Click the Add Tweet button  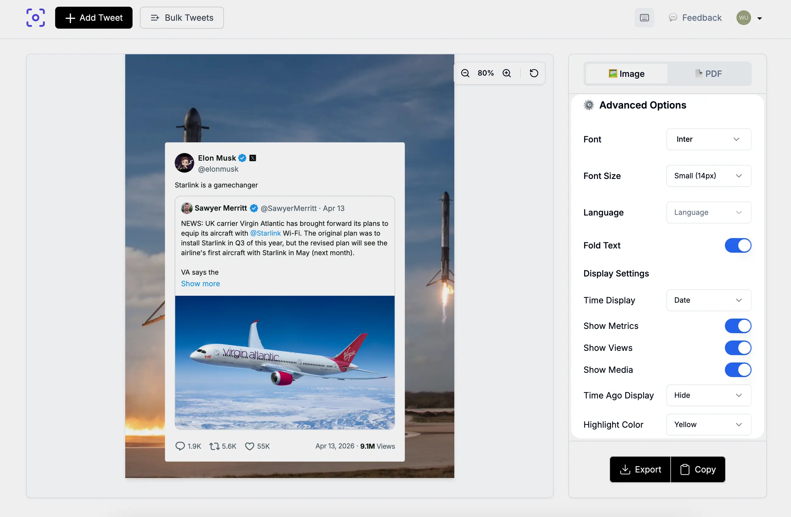pos(94,18)
